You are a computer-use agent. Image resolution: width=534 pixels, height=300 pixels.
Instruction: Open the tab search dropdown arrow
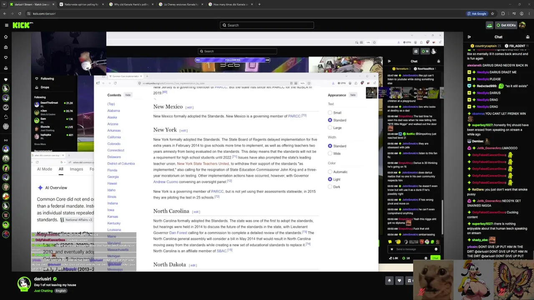click(5, 5)
